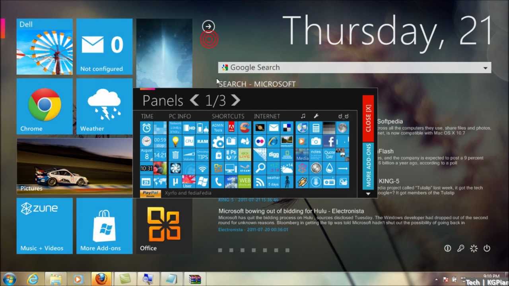Click the right-arrow circle above red target

tap(208, 26)
